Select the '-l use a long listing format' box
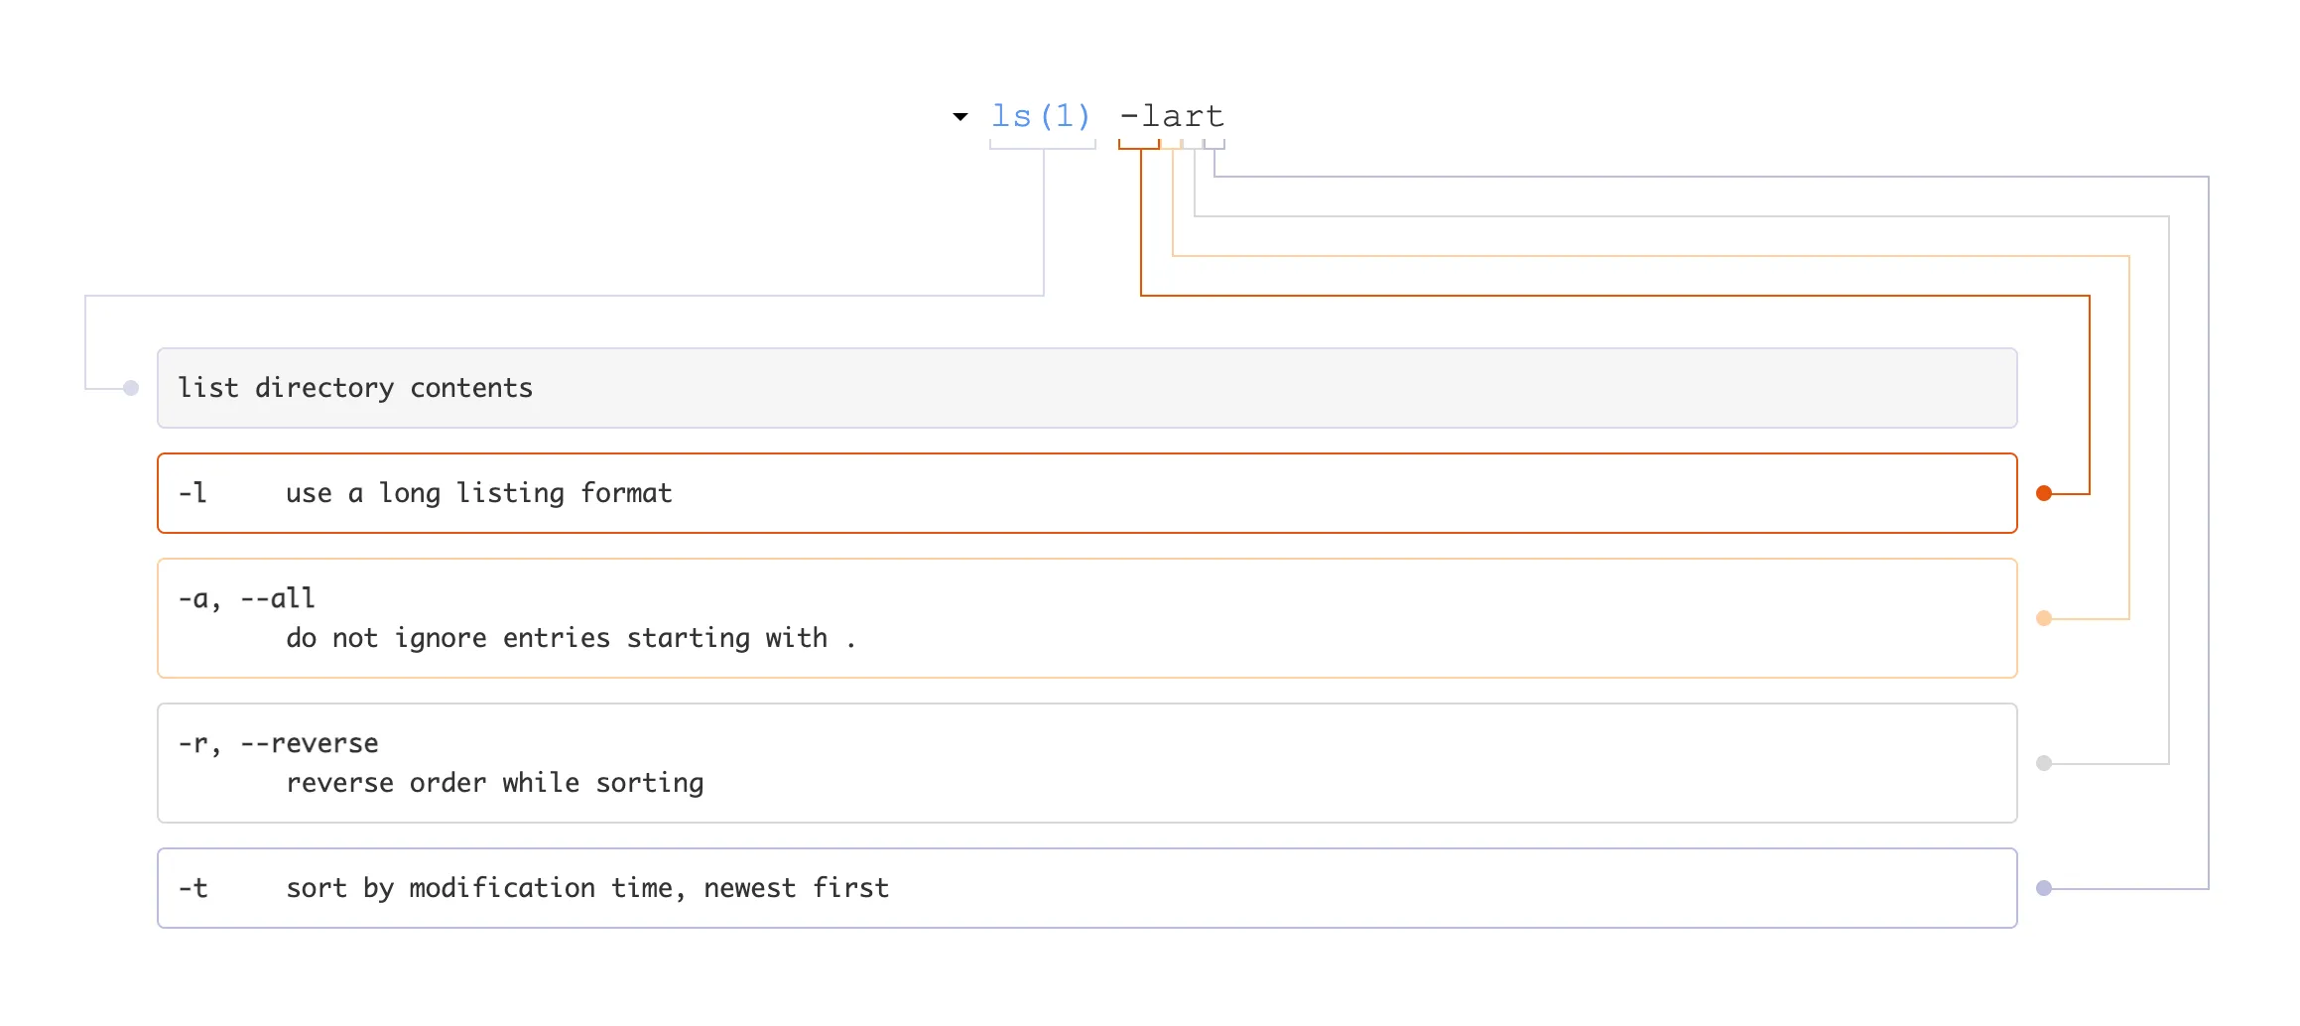Image resolution: width=2300 pixels, height=1026 pixels. click(x=1086, y=492)
